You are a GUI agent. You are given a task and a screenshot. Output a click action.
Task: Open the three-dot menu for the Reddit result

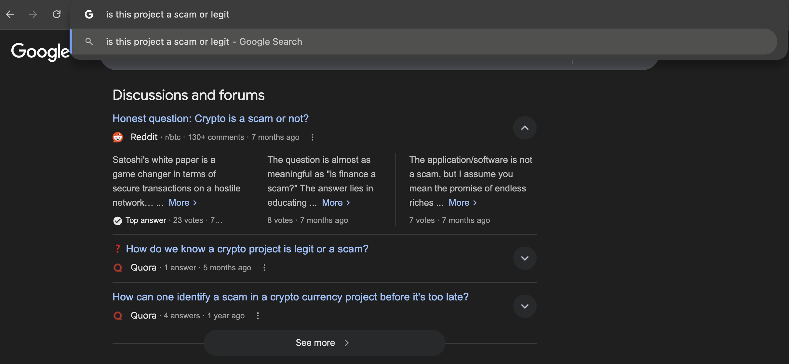click(313, 137)
